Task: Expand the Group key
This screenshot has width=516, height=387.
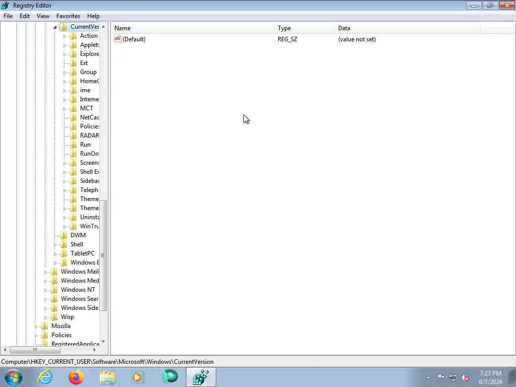Action: coord(64,73)
